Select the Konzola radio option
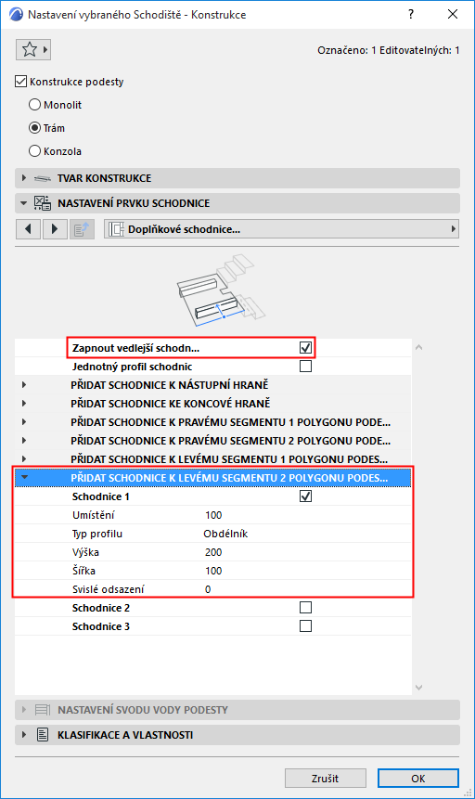475x799 pixels. [x=34, y=151]
